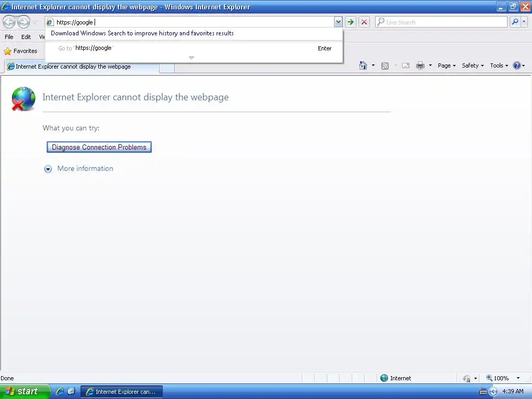Click the 4:39 AM clock

point(513,392)
